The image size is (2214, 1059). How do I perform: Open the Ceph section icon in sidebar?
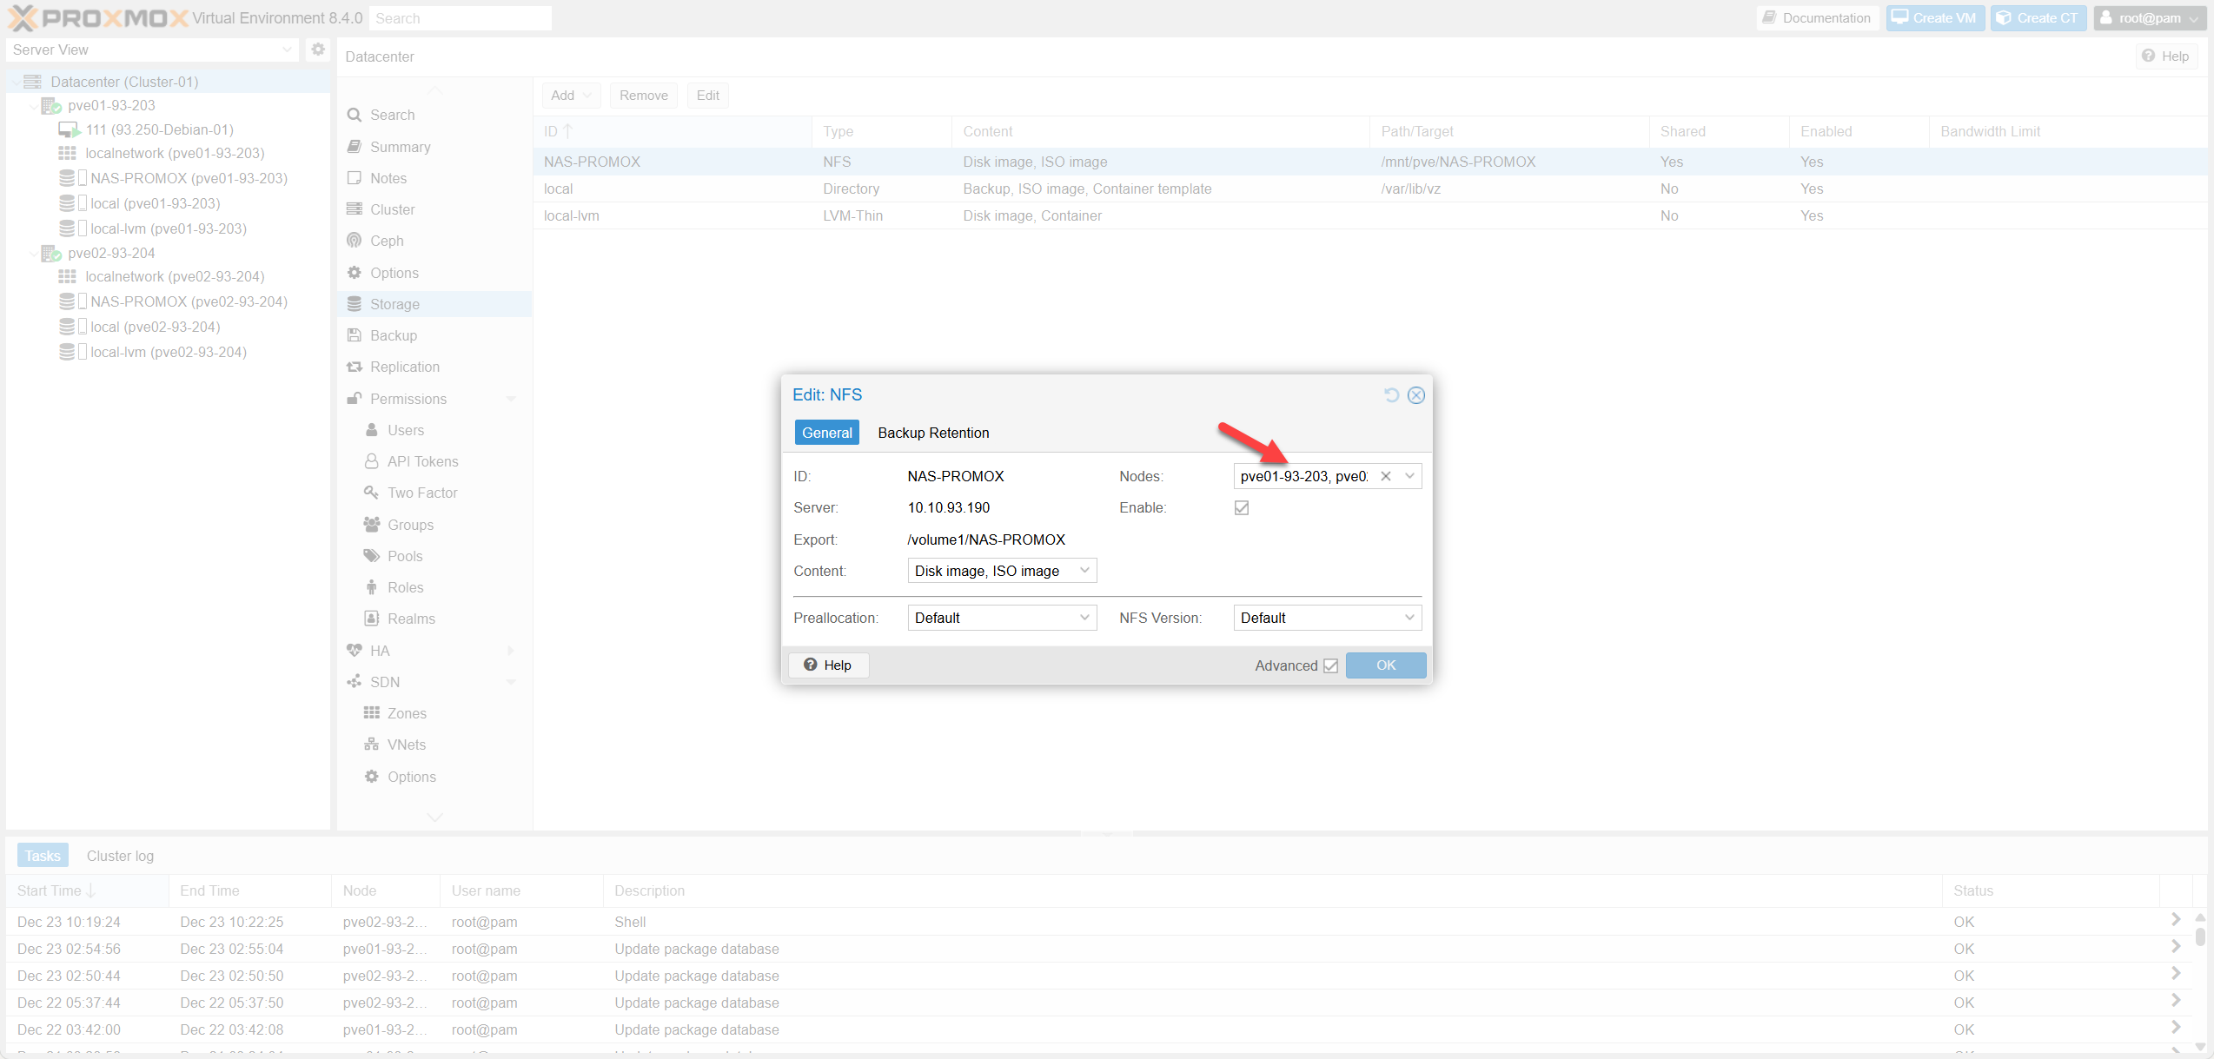(355, 241)
